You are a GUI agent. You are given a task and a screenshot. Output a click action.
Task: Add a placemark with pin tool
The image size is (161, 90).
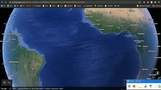click(x=5, y=82)
